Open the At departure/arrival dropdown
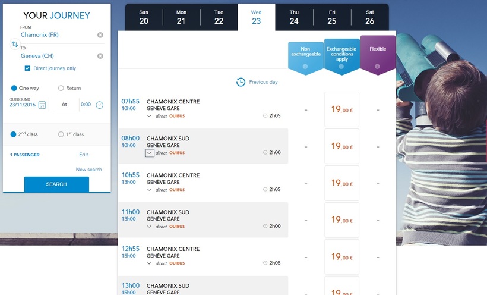 [x=64, y=105]
